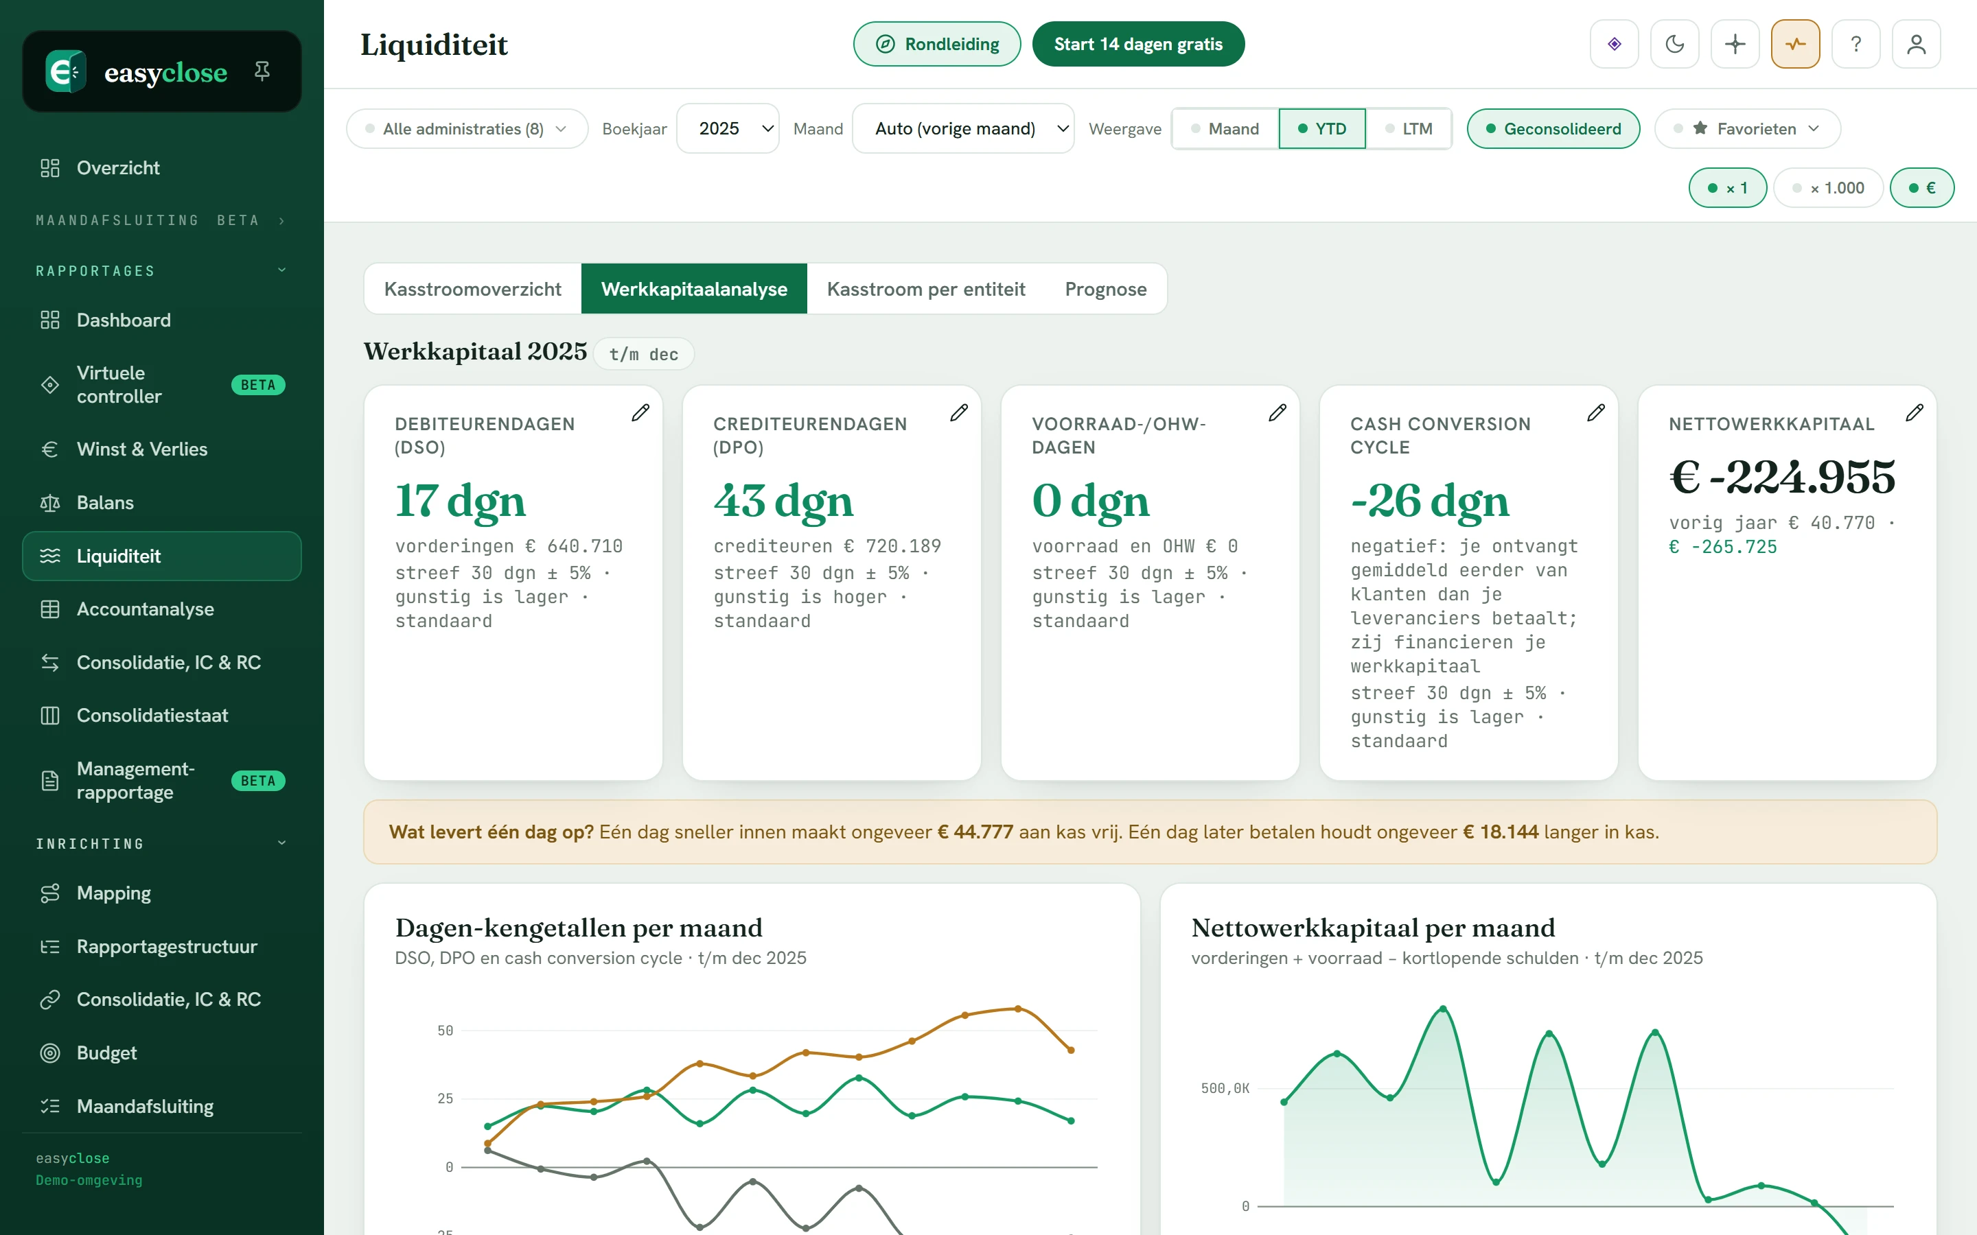Open the user profile icon
1977x1235 pixels.
pos(1917,44)
